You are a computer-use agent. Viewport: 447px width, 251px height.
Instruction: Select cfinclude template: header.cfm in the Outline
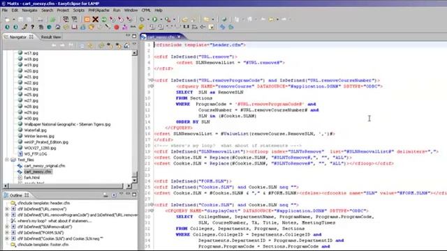[43, 203]
